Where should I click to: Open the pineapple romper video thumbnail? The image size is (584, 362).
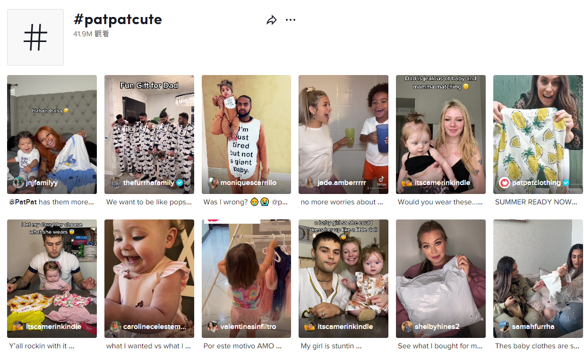538,135
